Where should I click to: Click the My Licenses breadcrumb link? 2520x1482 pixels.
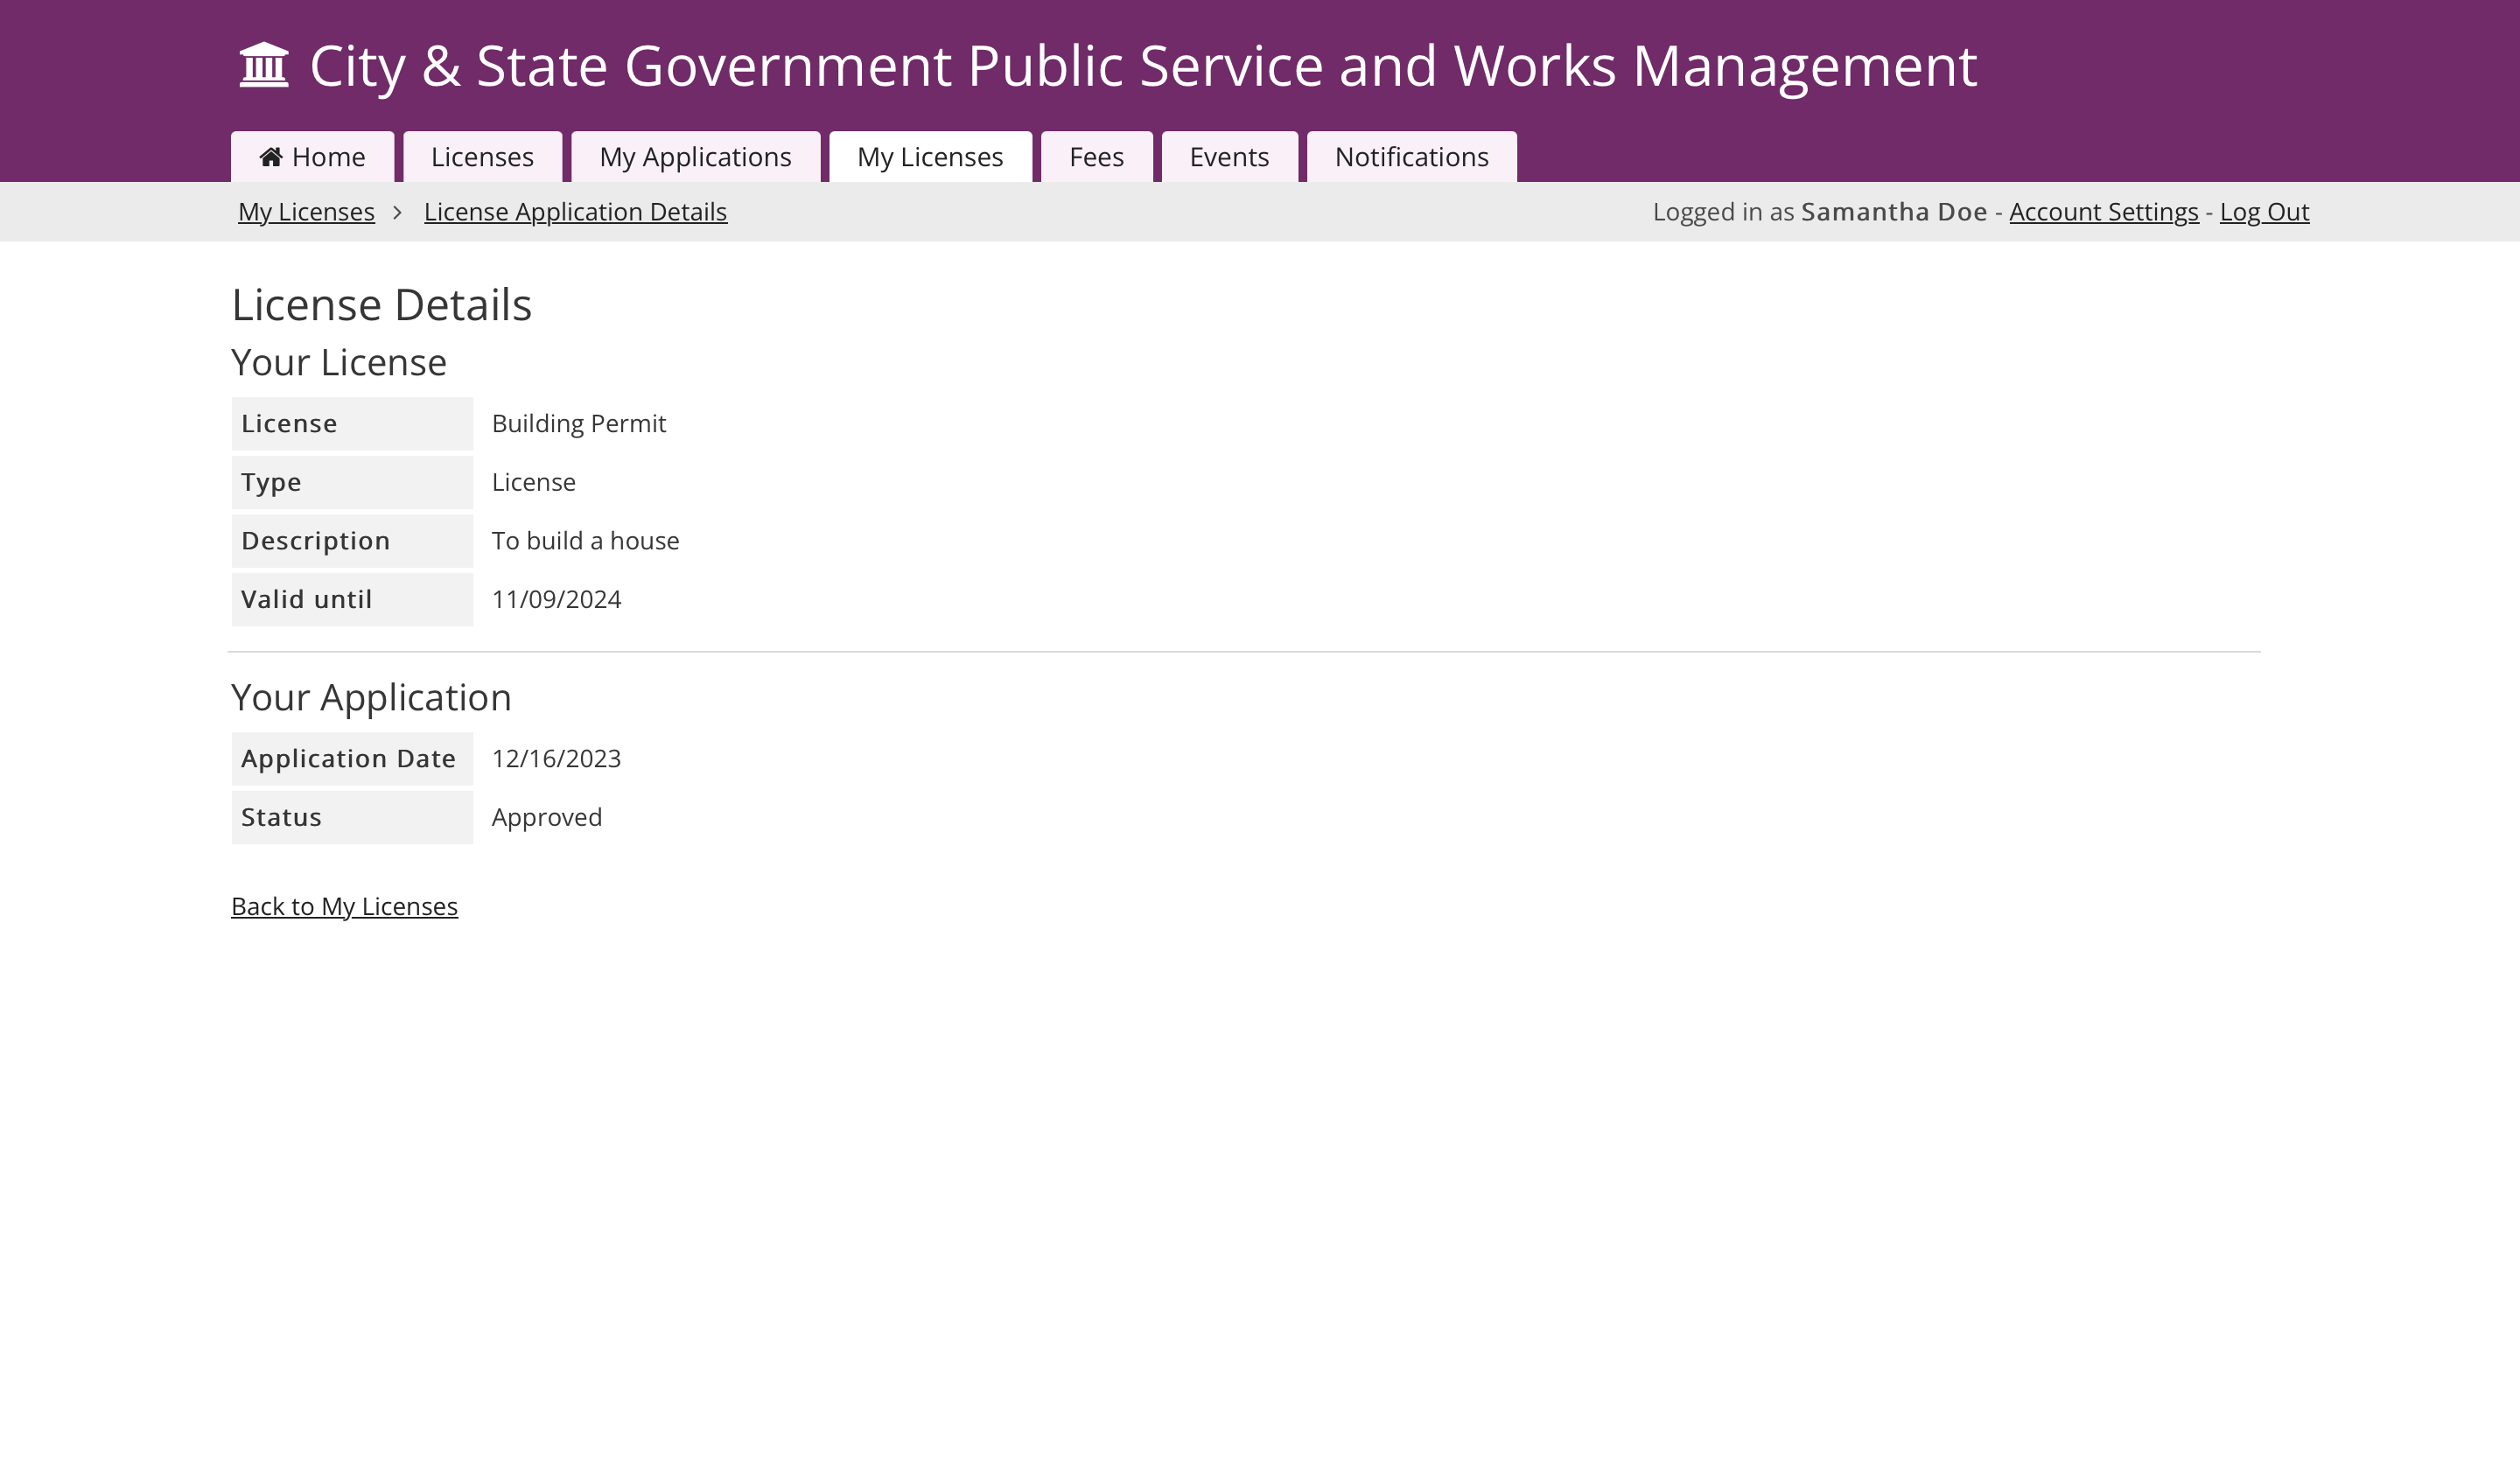tap(306, 212)
